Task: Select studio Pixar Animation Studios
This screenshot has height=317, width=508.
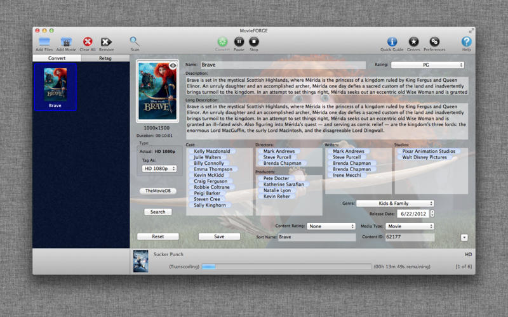Action: [x=429, y=151]
